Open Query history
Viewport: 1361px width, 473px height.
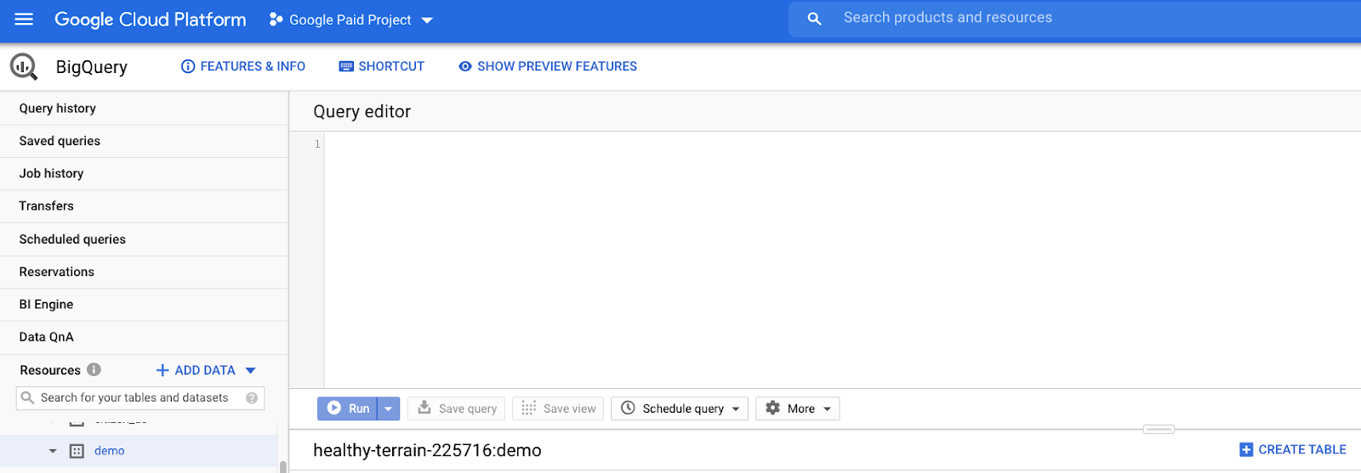[58, 109]
